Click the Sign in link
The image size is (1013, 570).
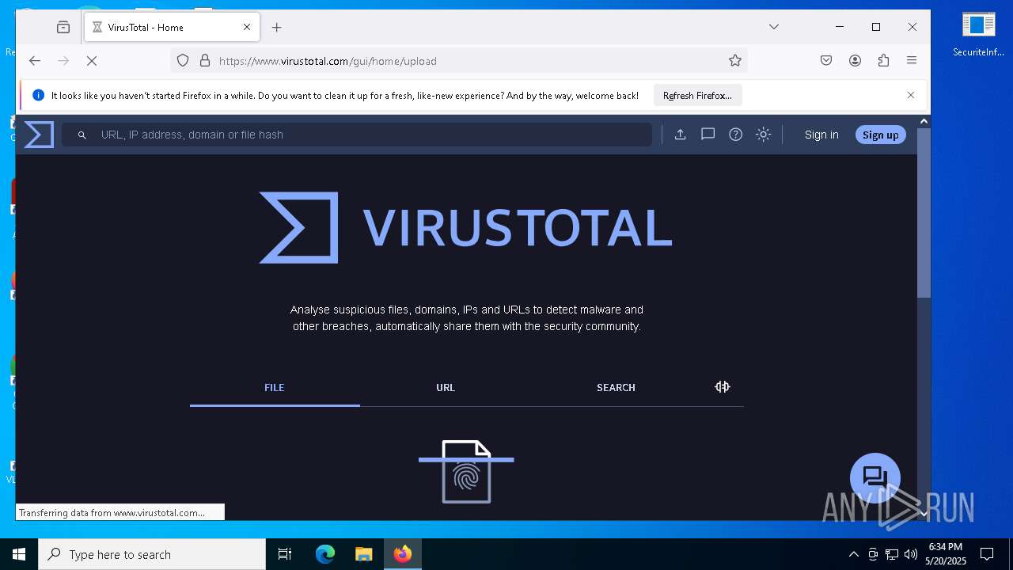tap(821, 135)
